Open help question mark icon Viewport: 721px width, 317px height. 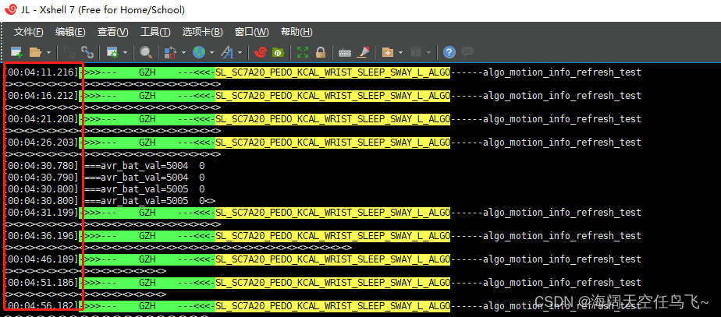(449, 52)
